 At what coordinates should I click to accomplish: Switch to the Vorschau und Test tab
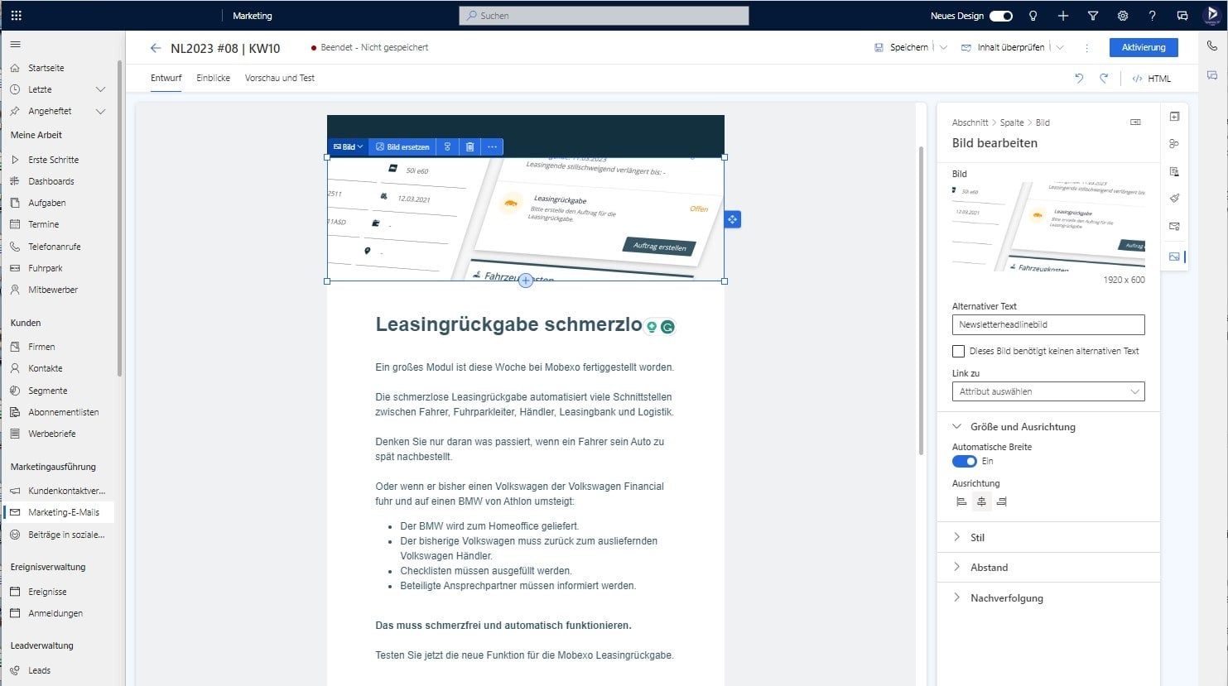point(279,77)
